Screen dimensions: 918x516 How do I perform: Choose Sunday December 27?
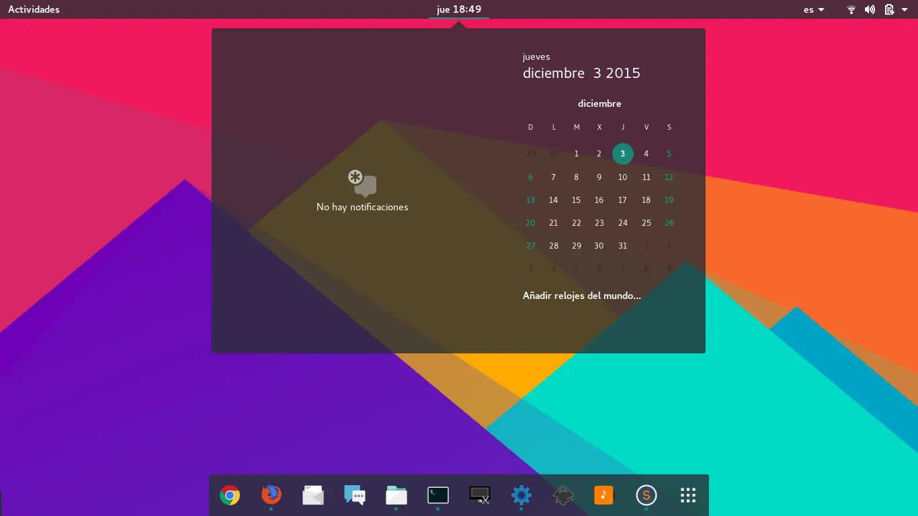coord(530,246)
